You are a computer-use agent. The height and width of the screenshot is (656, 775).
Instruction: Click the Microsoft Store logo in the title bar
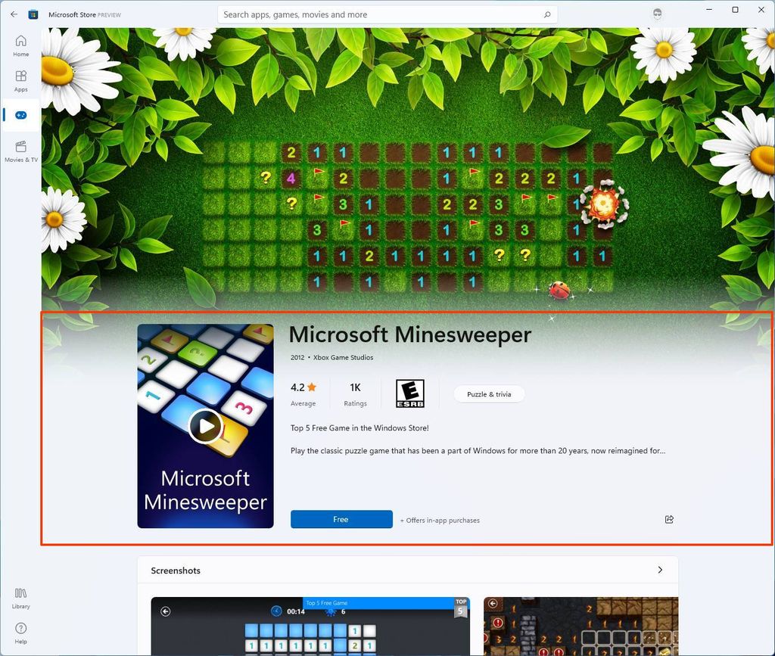(x=32, y=14)
